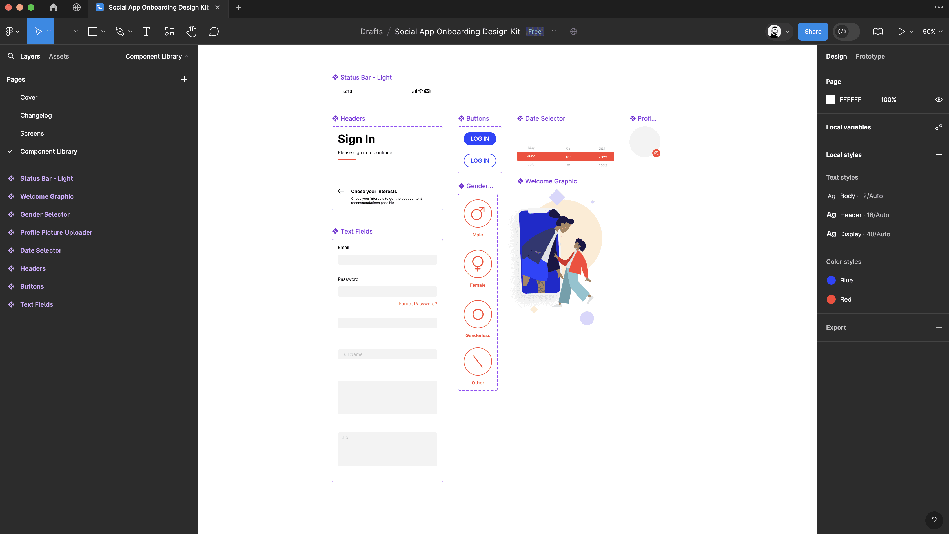Screen dimensions: 949x534
Task: Click the Email input field
Action: click(x=387, y=260)
